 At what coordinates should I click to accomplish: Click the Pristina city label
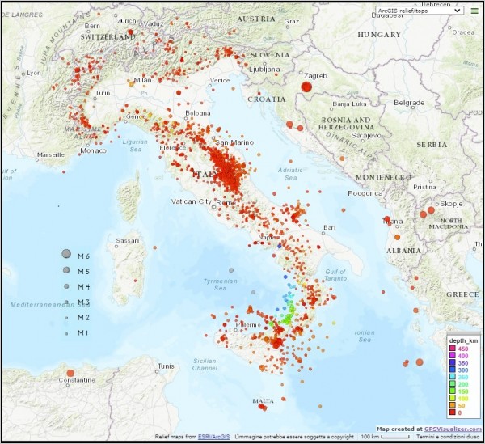click(424, 187)
